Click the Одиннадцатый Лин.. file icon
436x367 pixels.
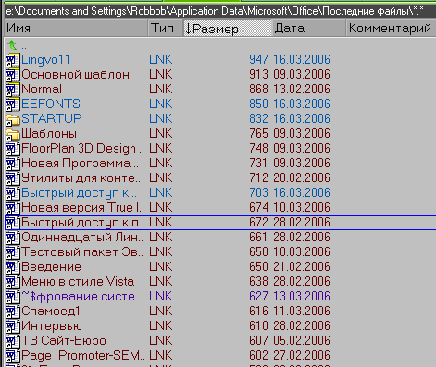pyautogui.click(x=12, y=238)
